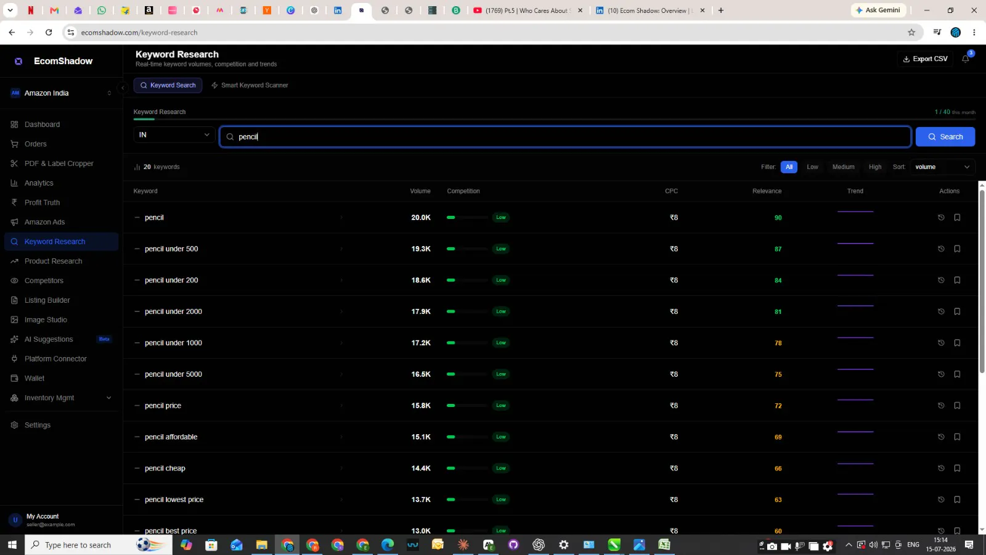
Task: Select the All competition filter
Action: (789, 167)
